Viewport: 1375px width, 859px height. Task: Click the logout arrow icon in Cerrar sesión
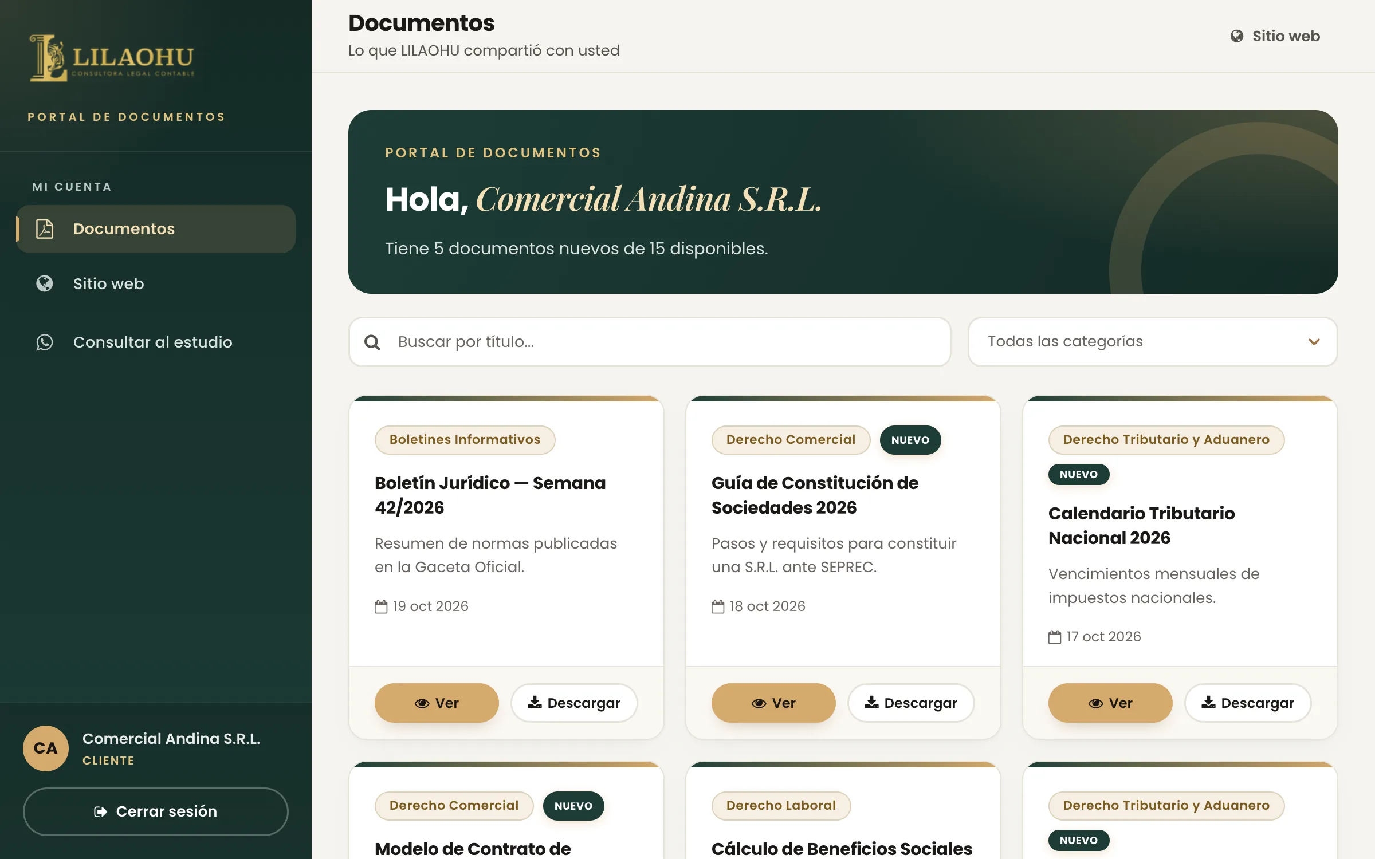(x=101, y=812)
